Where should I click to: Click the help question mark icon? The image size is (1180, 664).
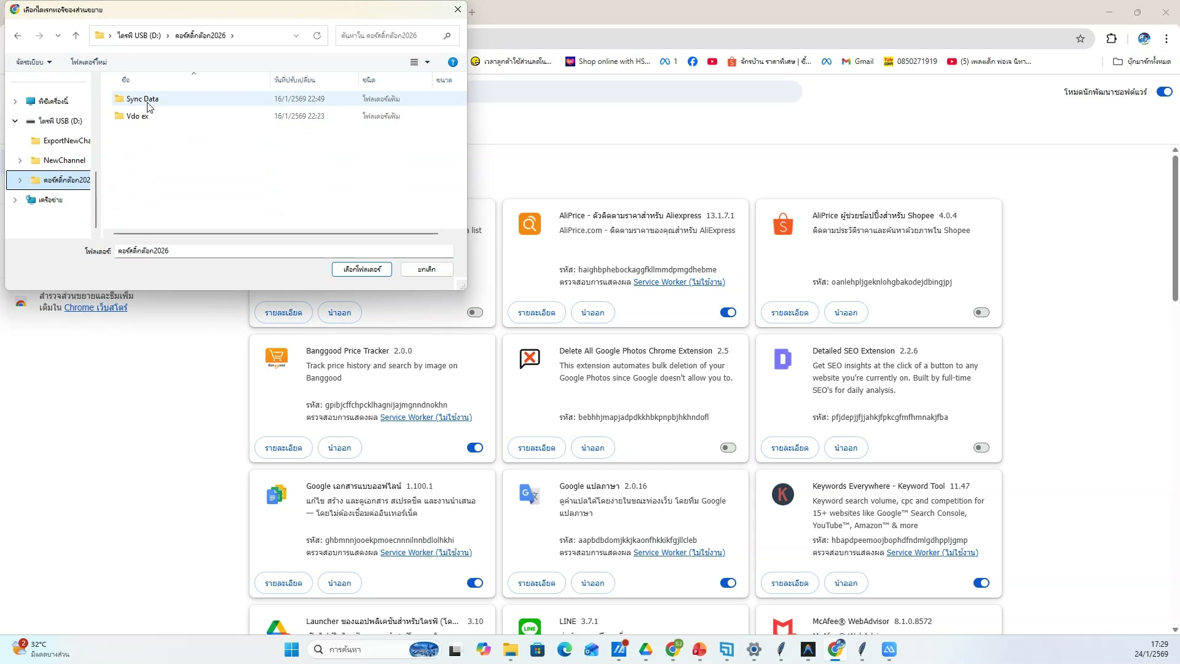tap(453, 62)
